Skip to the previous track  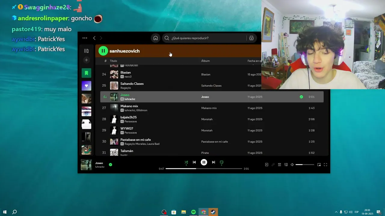(x=194, y=162)
